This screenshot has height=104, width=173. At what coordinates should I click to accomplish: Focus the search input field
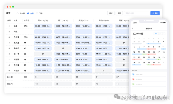point(137,13)
